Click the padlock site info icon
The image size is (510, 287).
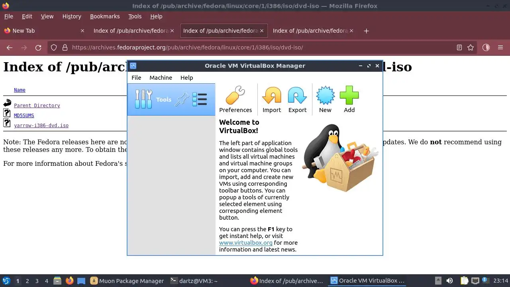(x=65, y=47)
